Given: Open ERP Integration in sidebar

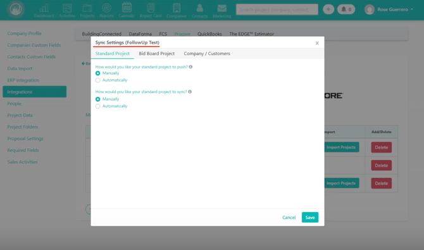Looking at the screenshot, I should pos(23,80).
